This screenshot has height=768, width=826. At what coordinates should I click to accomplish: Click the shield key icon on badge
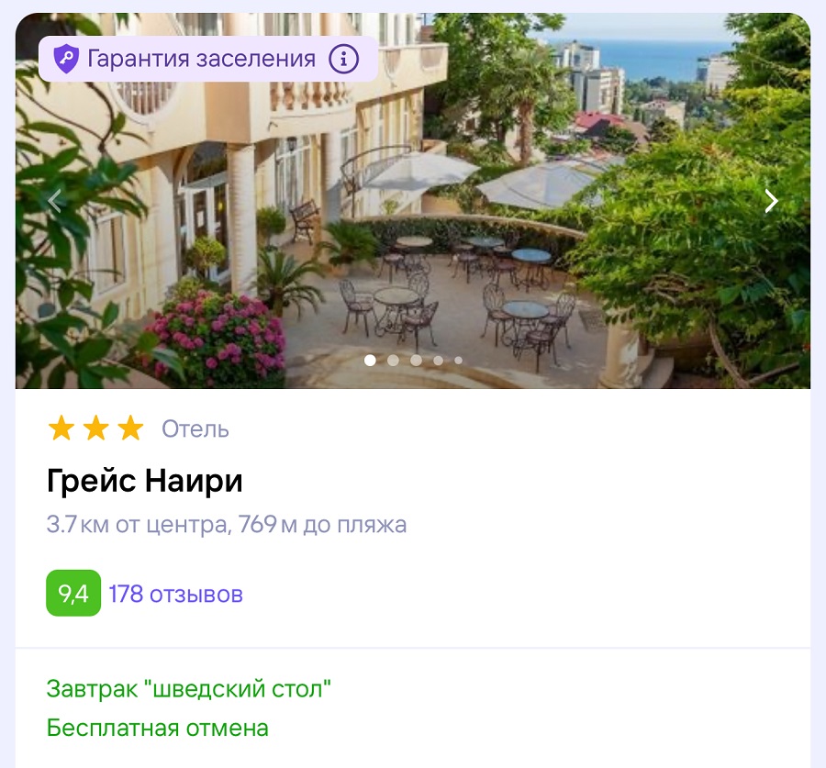tap(66, 59)
